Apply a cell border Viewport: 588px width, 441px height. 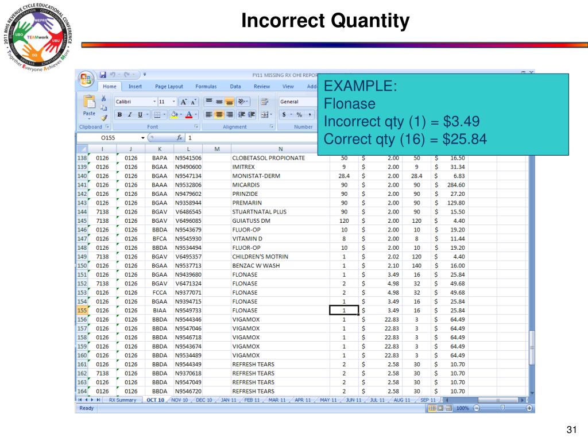[x=157, y=115]
